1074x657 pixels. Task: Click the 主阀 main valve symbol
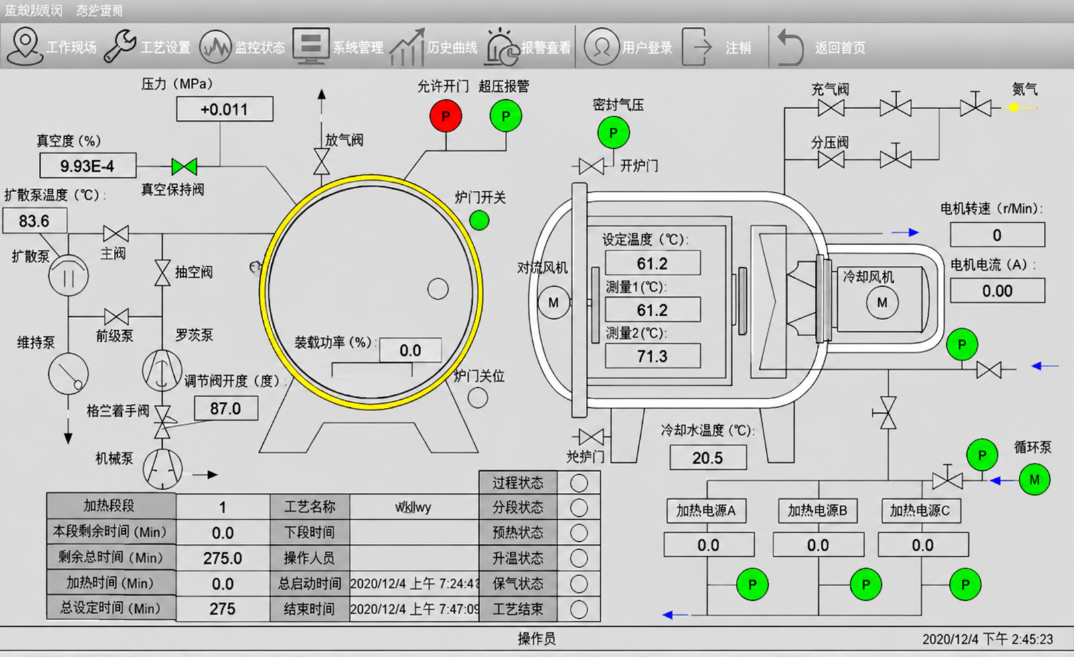[x=116, y=234]
